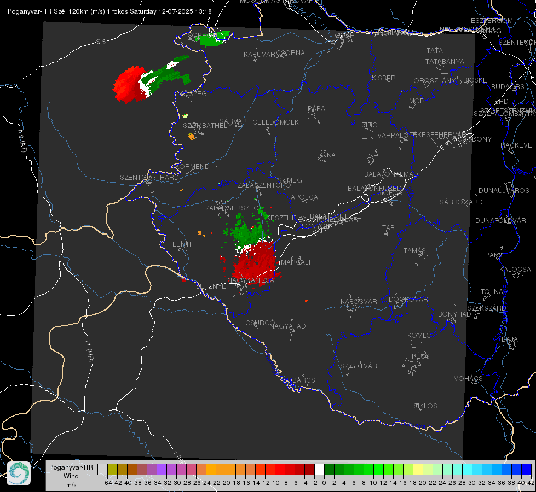Click the SIKLÓS city label
Viewport: 536px width, 492px height.
coord(425,406)
